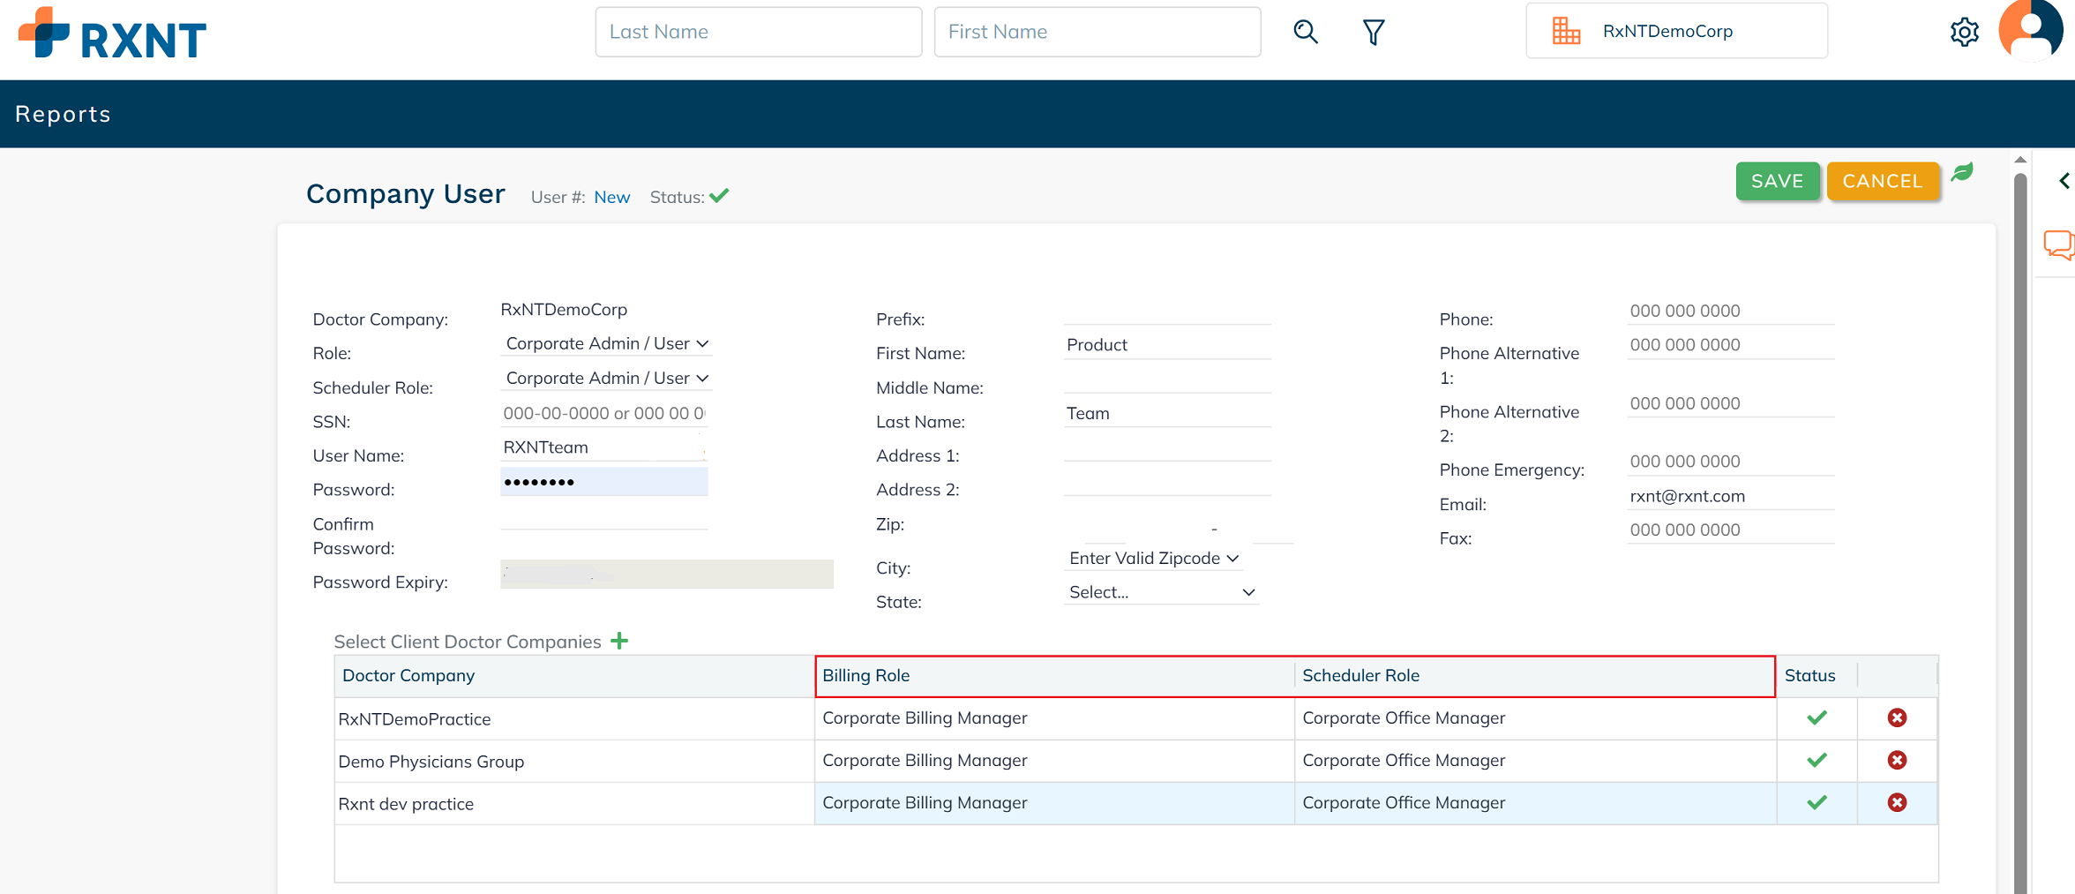Open the filter funnel icon
Viewport: 2075px width, 894px height.
point(1374,33)
